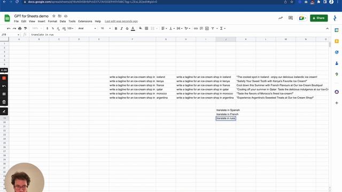Screen dimensions: 342x192
Task: Check cloud save status icon beside title
Action: [66, 16]
